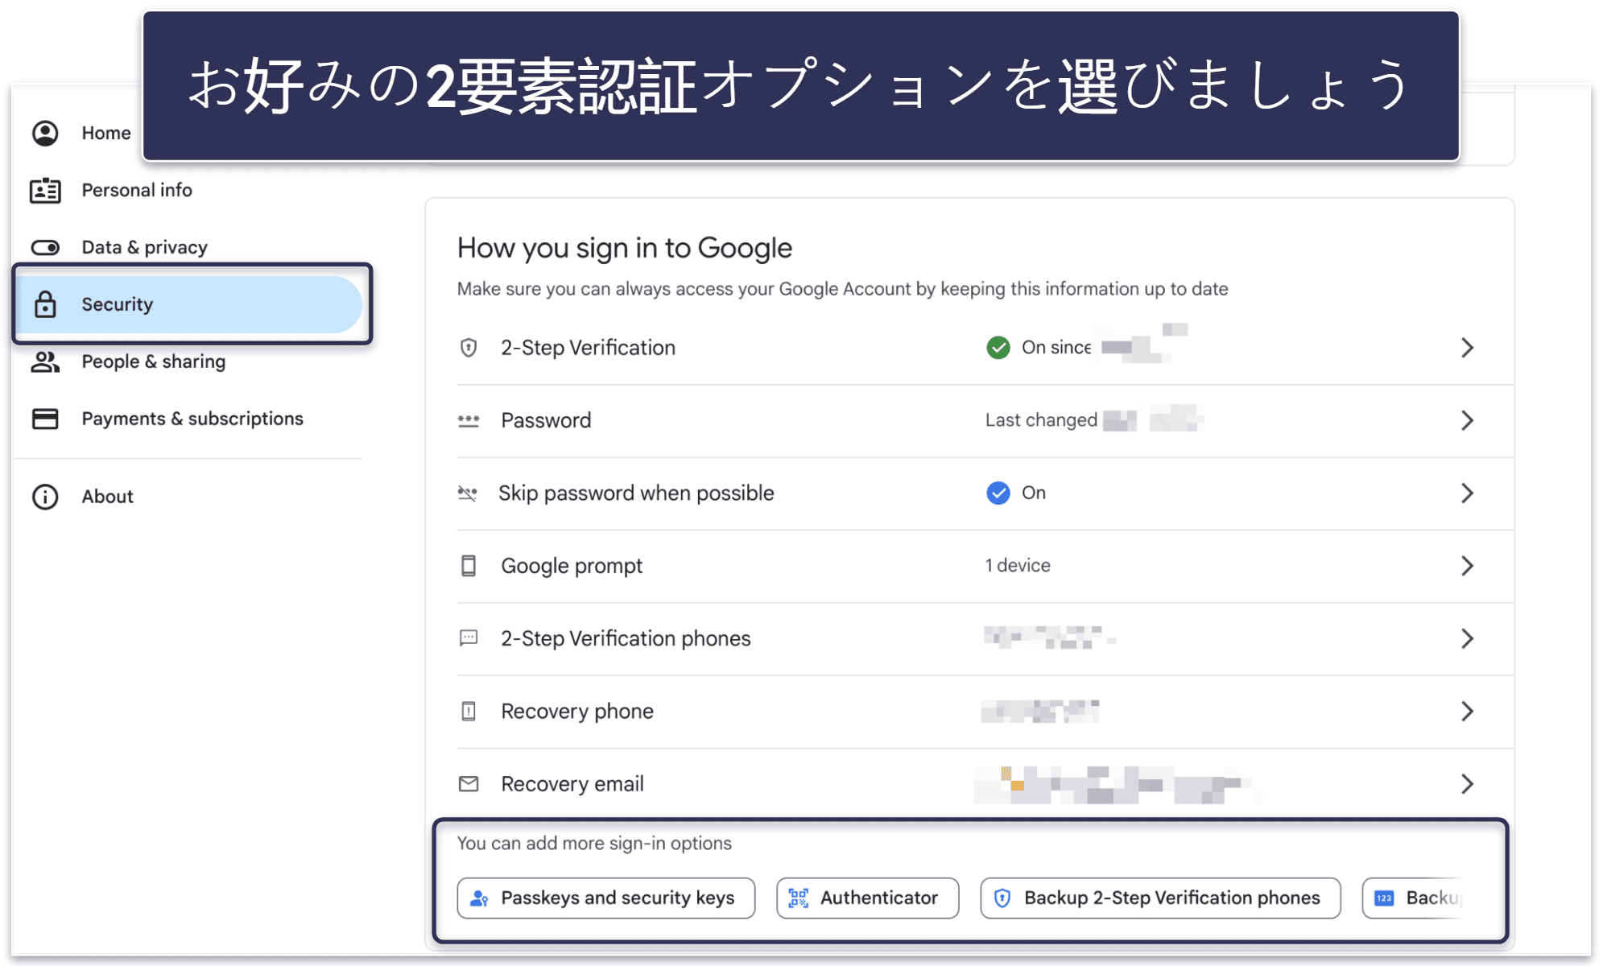Click 'How you sign in to Google' heading

(625, 248)
